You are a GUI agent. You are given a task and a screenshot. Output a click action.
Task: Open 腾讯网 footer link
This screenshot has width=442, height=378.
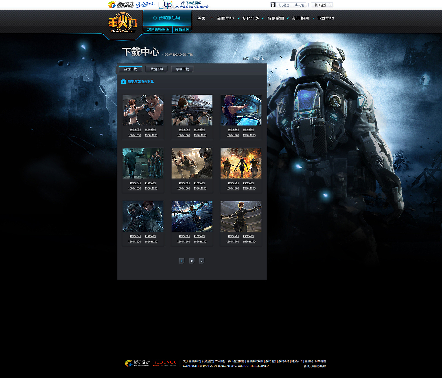tap(309, 361)
